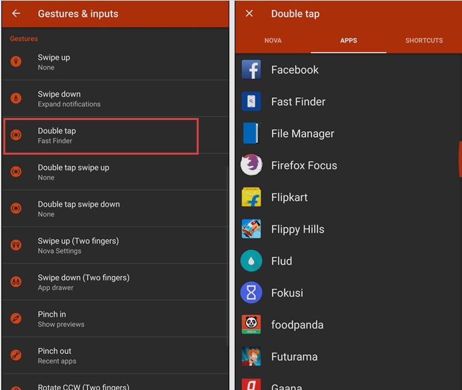Click the Swipe up (Two fingers) icon
Image resolution: width=462 pixels, height=390 pixels.
16,245
